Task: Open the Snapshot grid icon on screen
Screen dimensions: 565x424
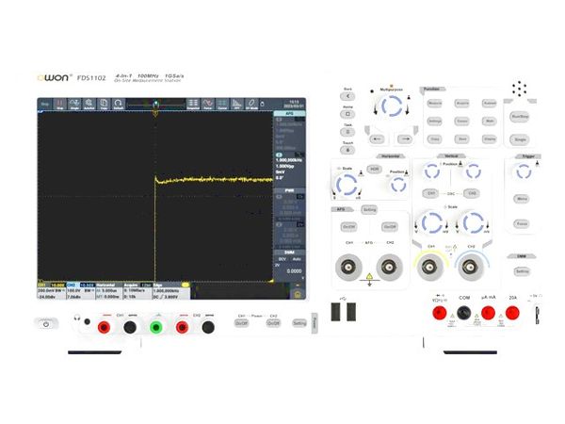Action: (x=193, y=105)
